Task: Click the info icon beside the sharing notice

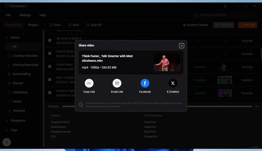Action: [x=81, y=105]
